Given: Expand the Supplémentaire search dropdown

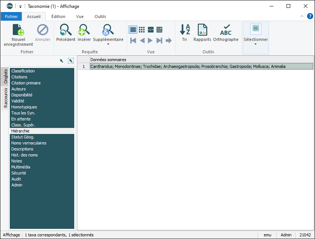Looking at the screenshot, I should click(108, 44).
